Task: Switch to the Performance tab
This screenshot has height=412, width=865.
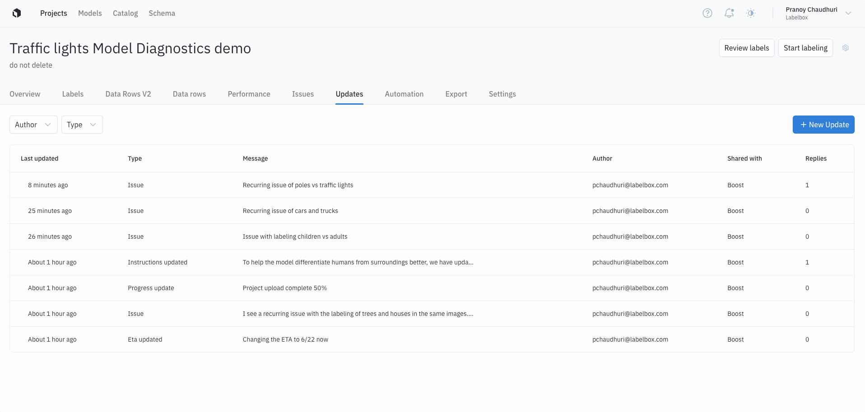Action: click(249, 94)
